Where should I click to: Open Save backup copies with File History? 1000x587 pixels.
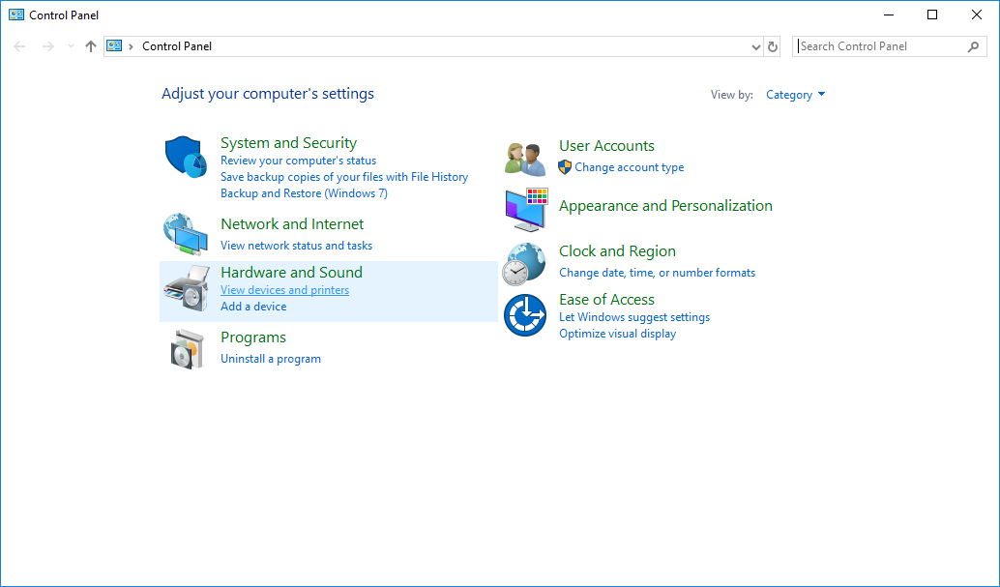tap(344, 177)
